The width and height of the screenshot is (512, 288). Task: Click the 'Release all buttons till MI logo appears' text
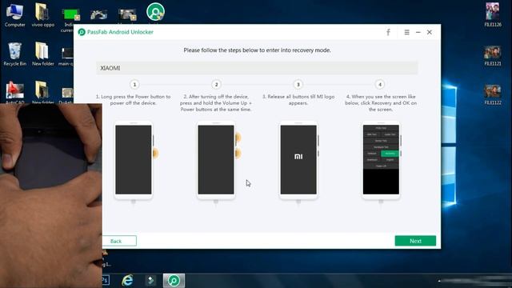[298, 100]
